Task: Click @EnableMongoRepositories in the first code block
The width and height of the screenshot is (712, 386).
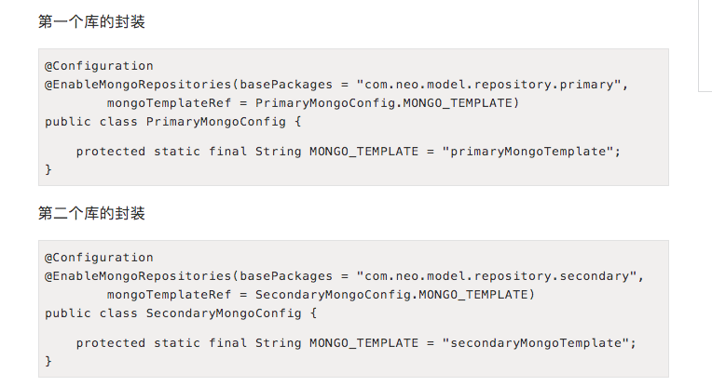Action: coord(138,85)
